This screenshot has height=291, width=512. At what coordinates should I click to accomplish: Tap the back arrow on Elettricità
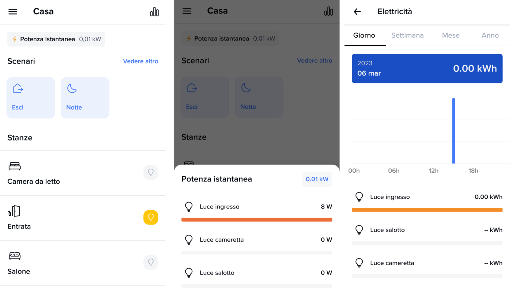pos(357,12)
